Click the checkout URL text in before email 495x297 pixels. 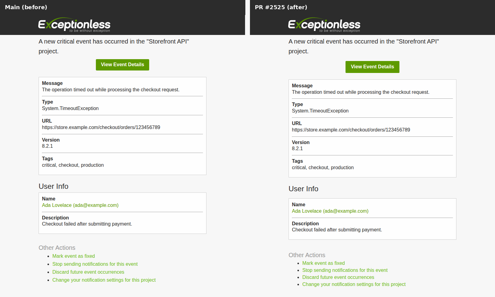(101, 127)
